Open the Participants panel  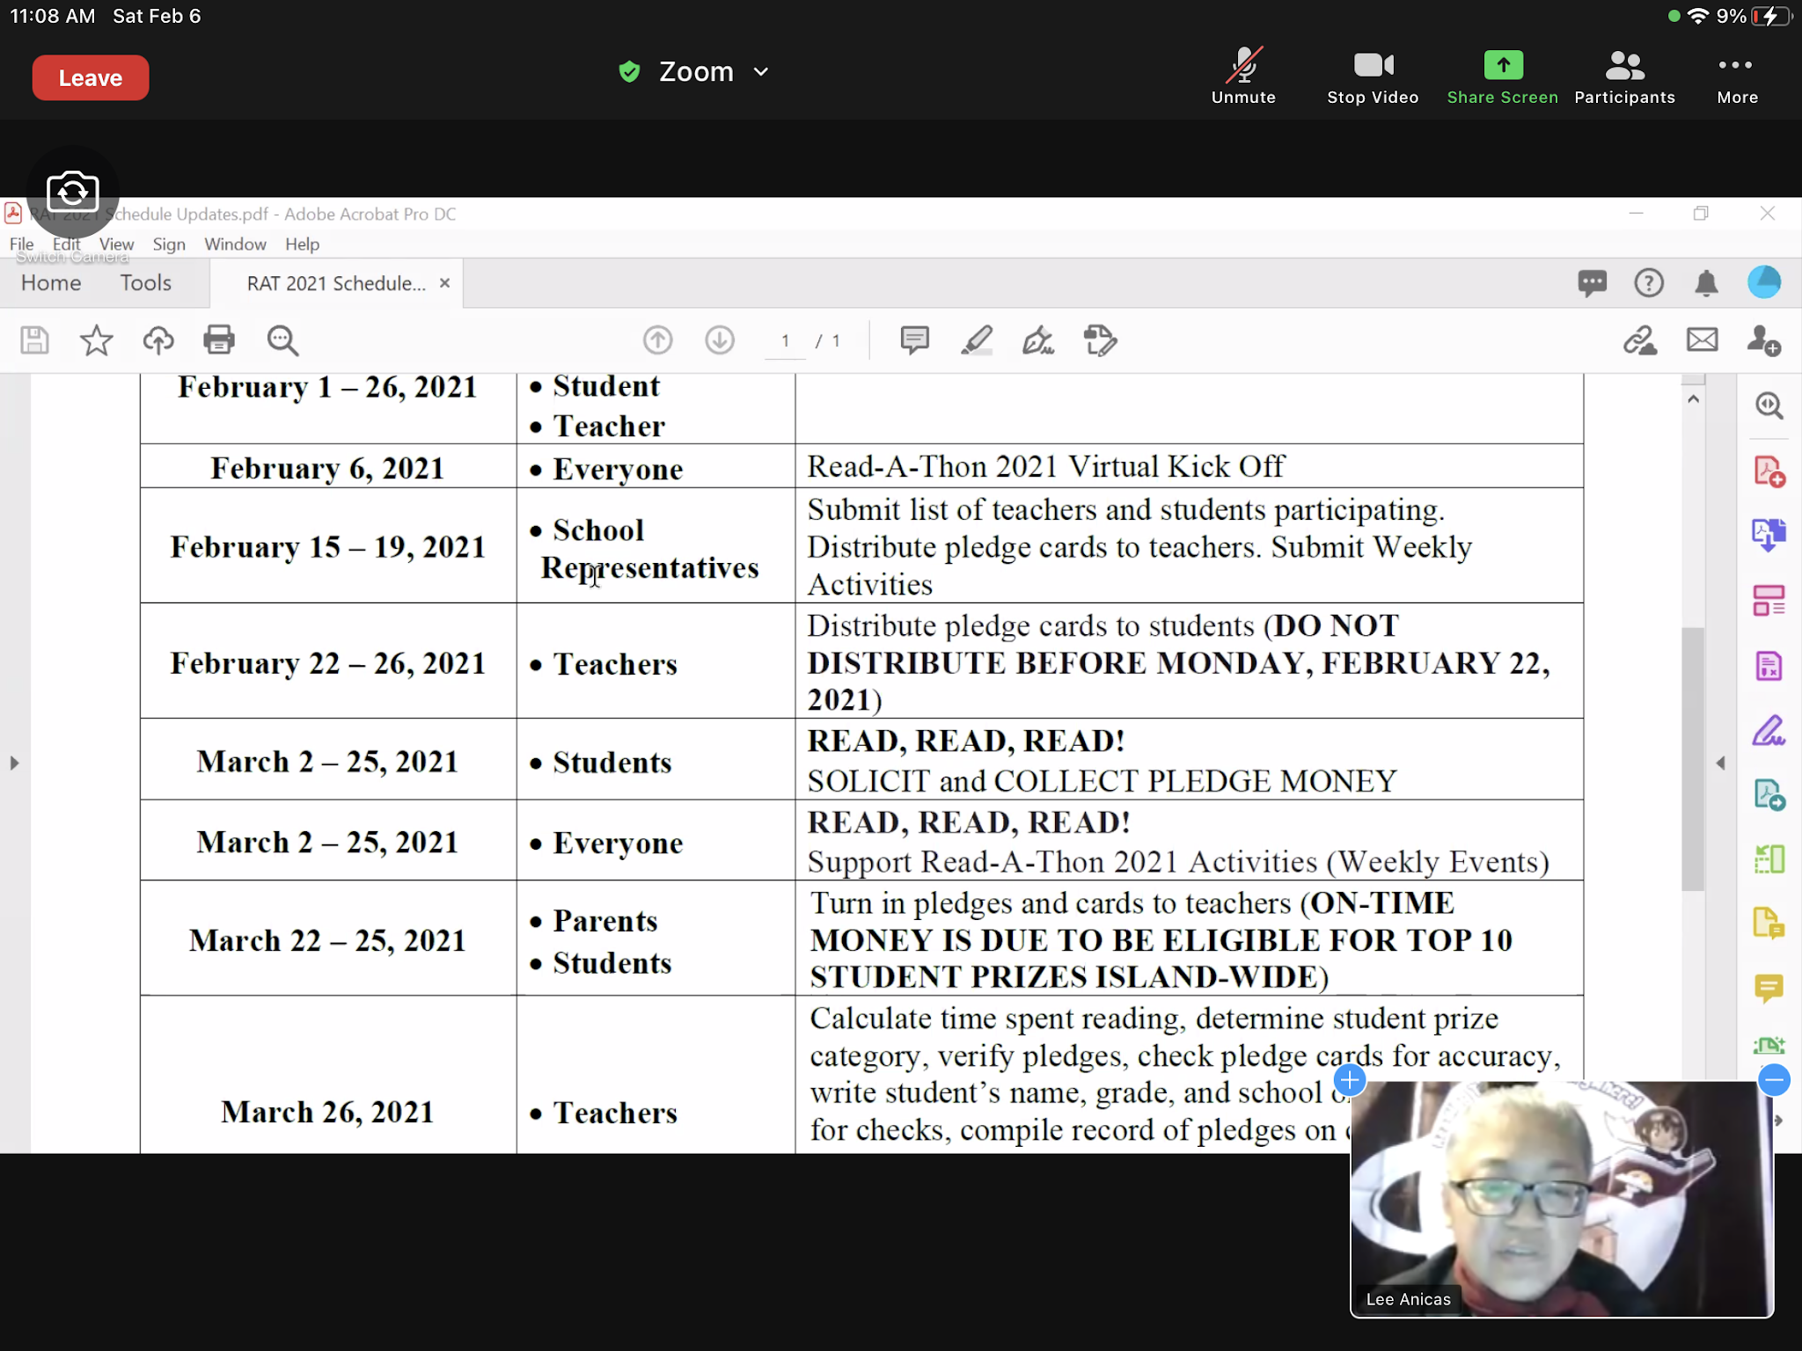coord(1623,76)
